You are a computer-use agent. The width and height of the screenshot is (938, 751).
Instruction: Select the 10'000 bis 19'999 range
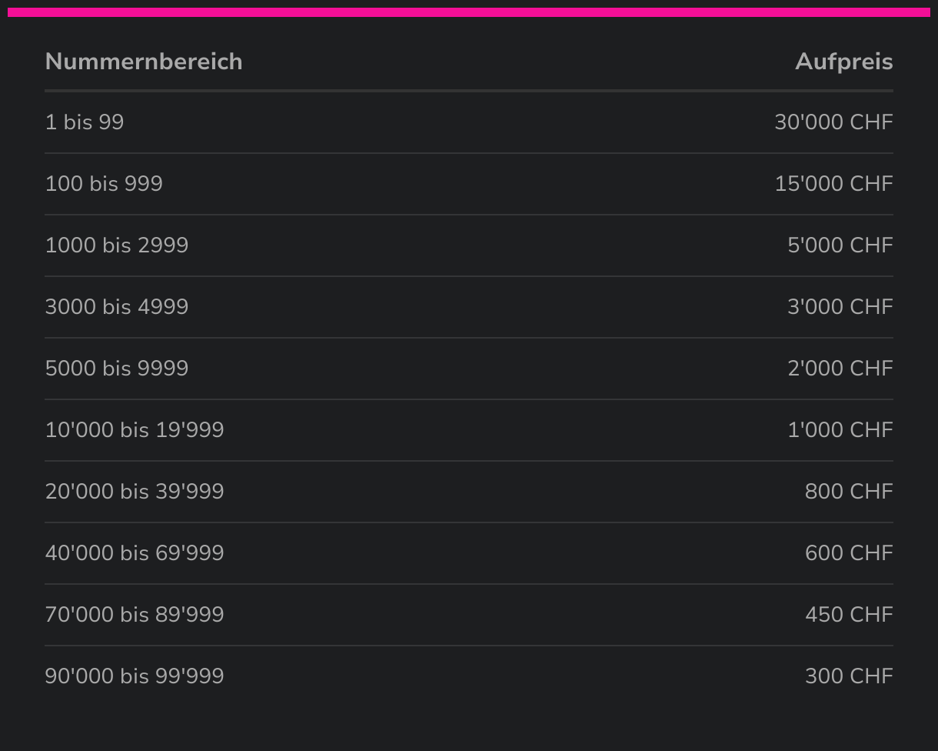click(135, 430)
